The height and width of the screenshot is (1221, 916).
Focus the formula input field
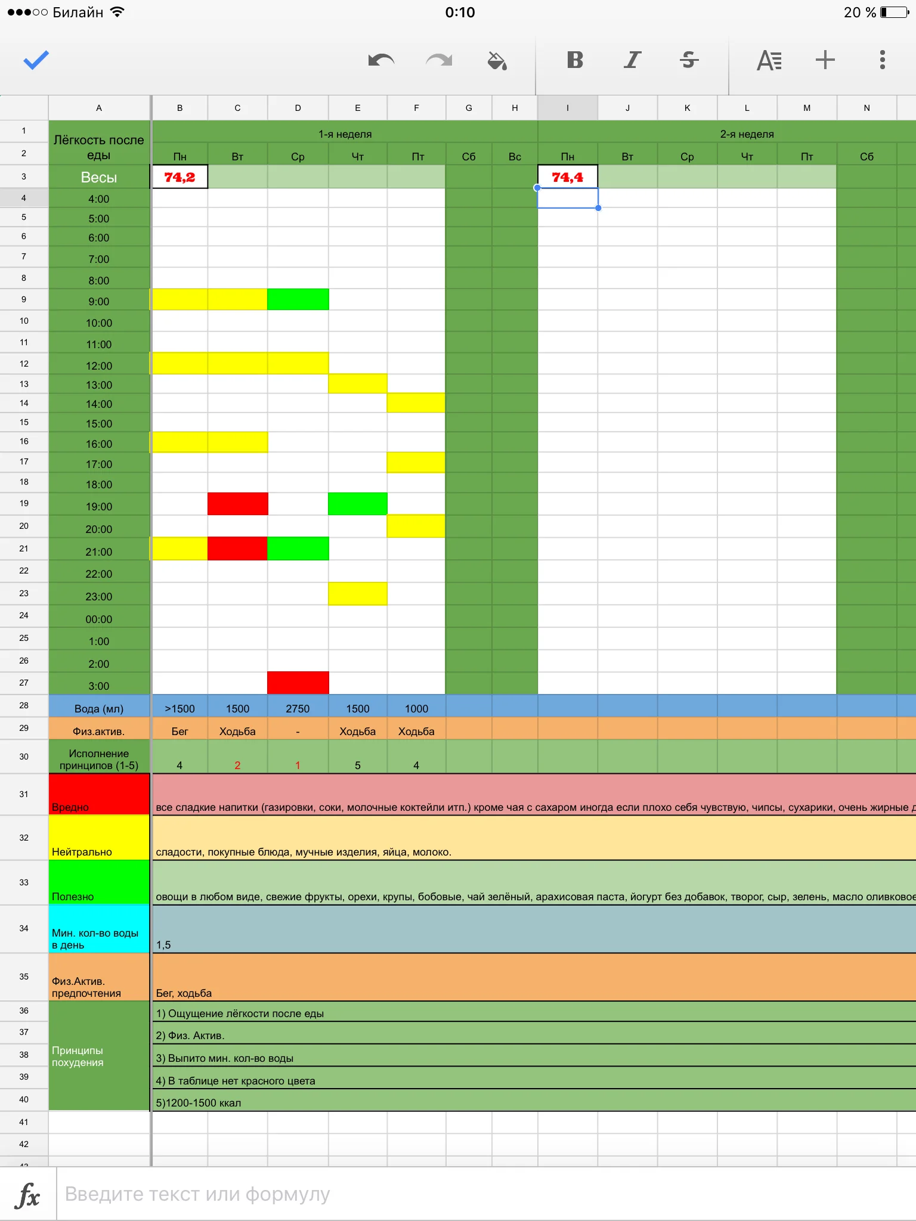pos(487,1194)
